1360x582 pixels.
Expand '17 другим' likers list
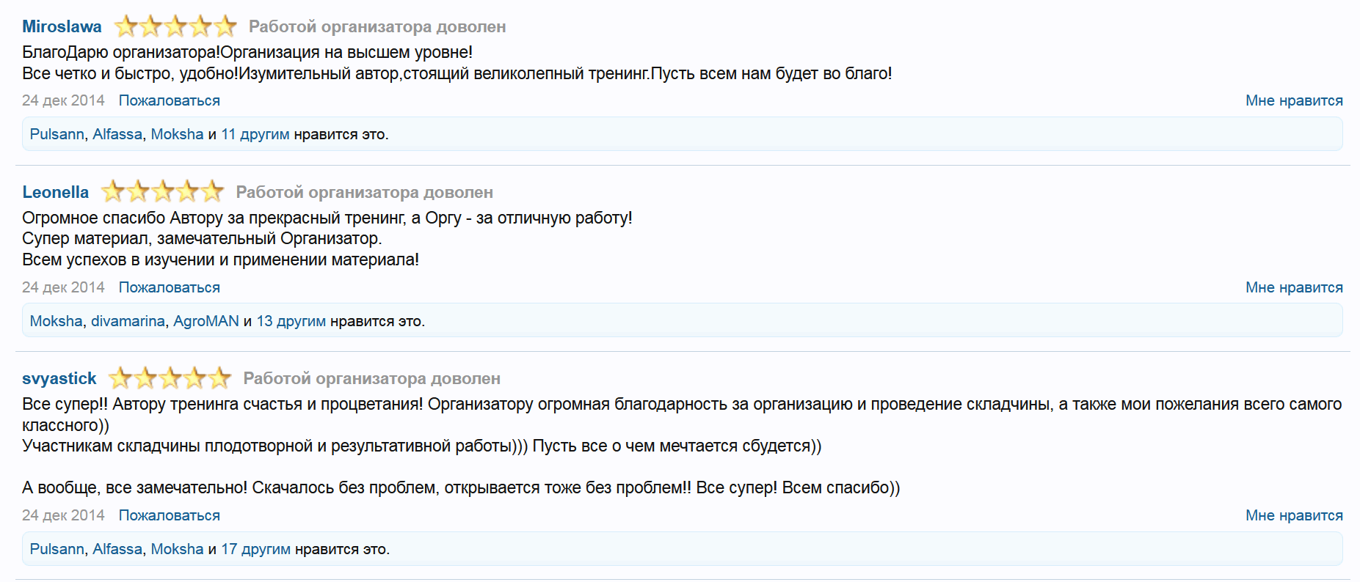point(255,549)
